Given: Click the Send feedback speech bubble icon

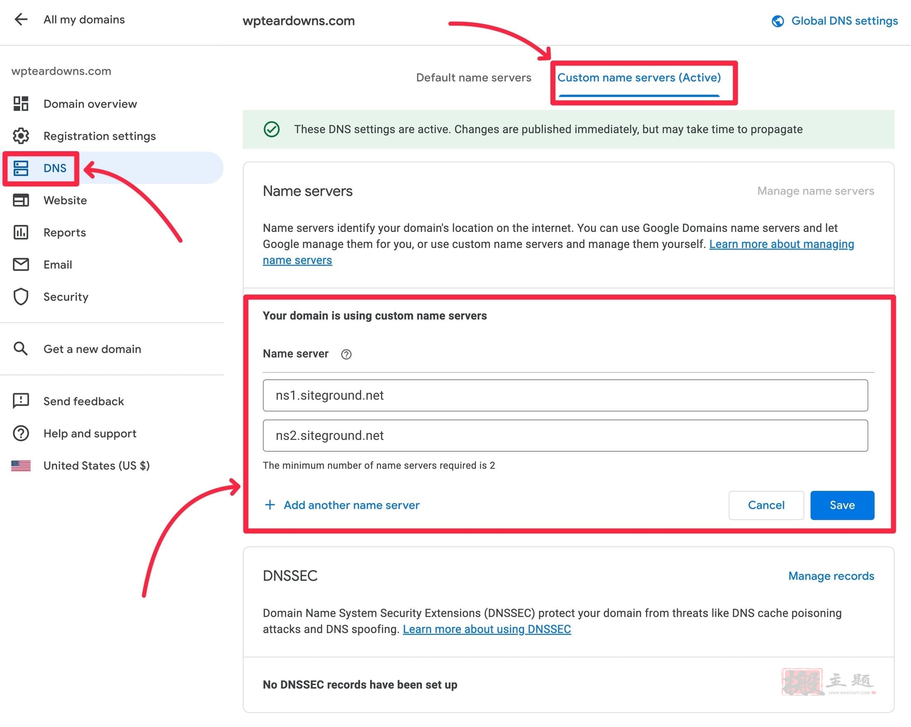Looking at the screenshot, I should click(21, 401).
